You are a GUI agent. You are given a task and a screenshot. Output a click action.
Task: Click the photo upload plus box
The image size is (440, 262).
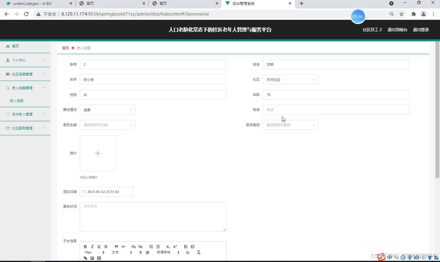tap(98, 153)
